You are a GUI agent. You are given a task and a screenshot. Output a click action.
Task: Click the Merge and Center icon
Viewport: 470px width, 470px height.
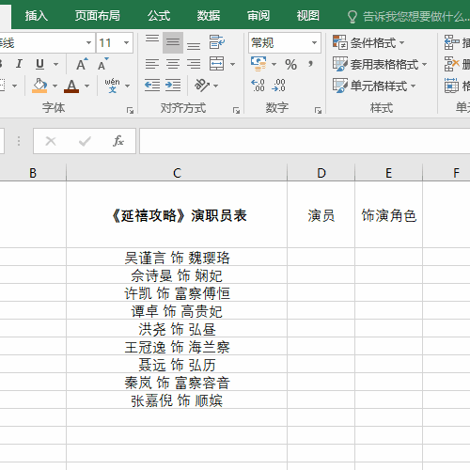tap(217, 64)
